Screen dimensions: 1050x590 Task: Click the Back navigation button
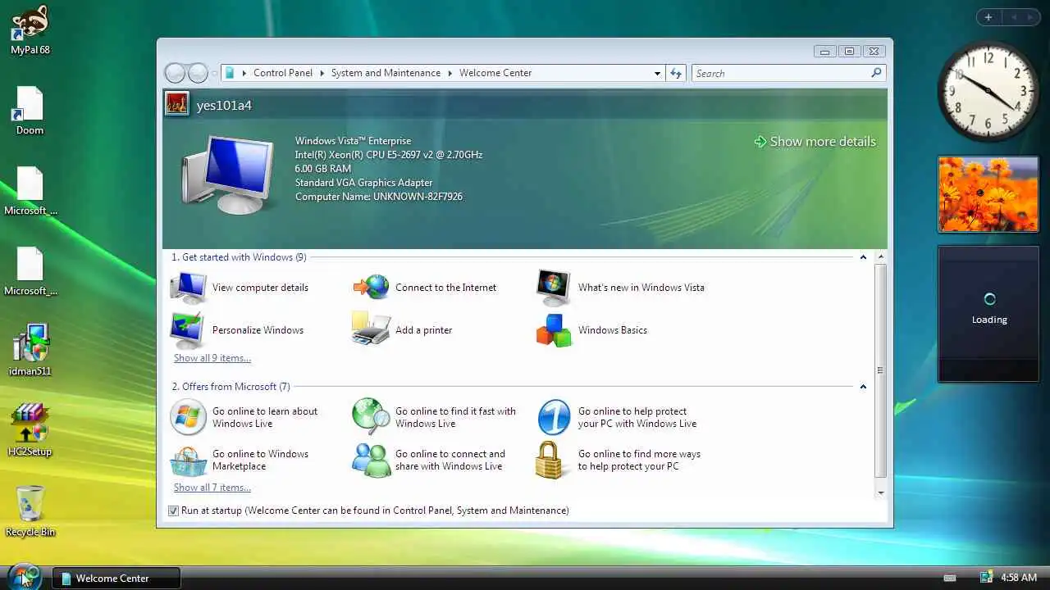point(175,73)
